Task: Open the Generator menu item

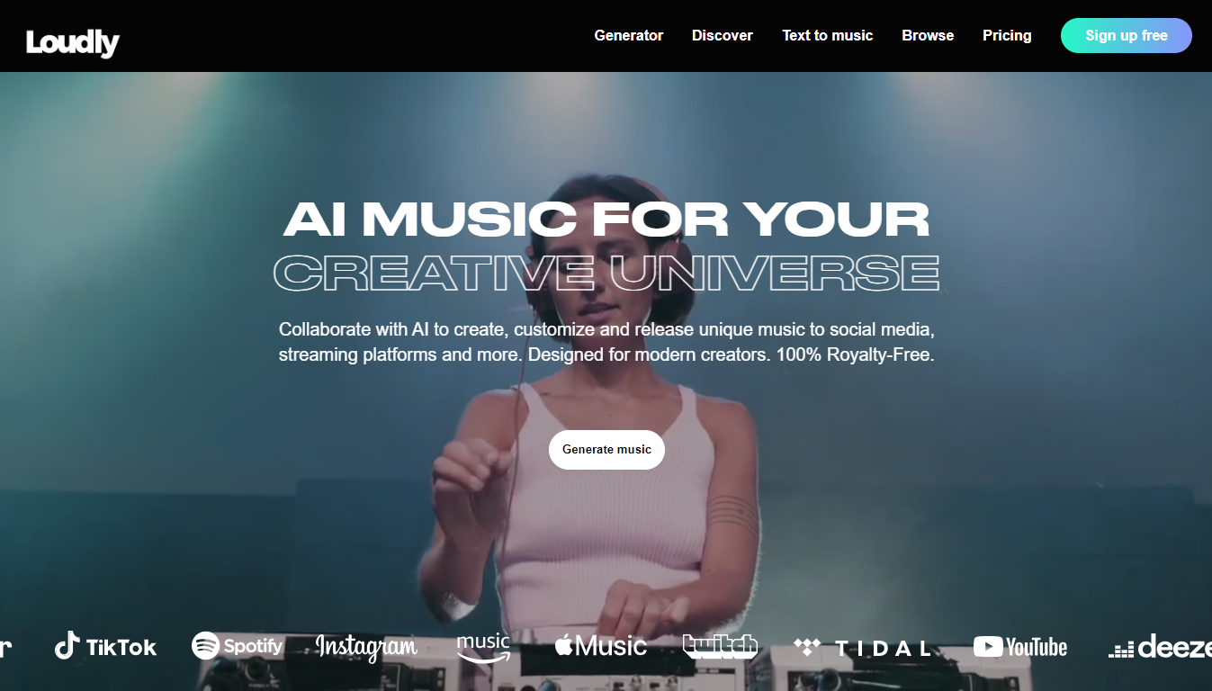Action: click(629, 36)
